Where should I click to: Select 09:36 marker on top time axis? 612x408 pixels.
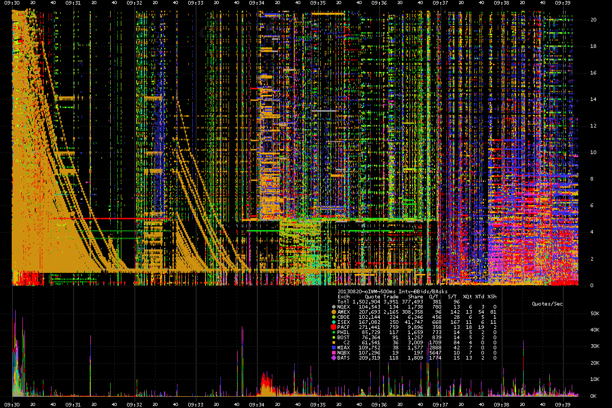(379, 3)
